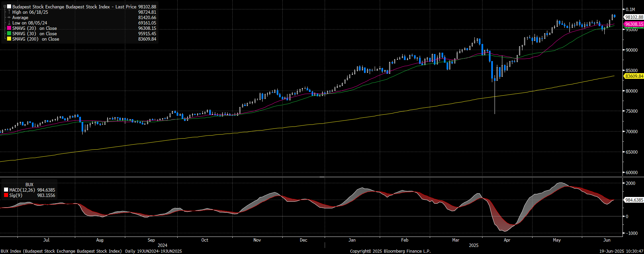Click the magenta SMAVG (20) color swatch

(9, 28)
